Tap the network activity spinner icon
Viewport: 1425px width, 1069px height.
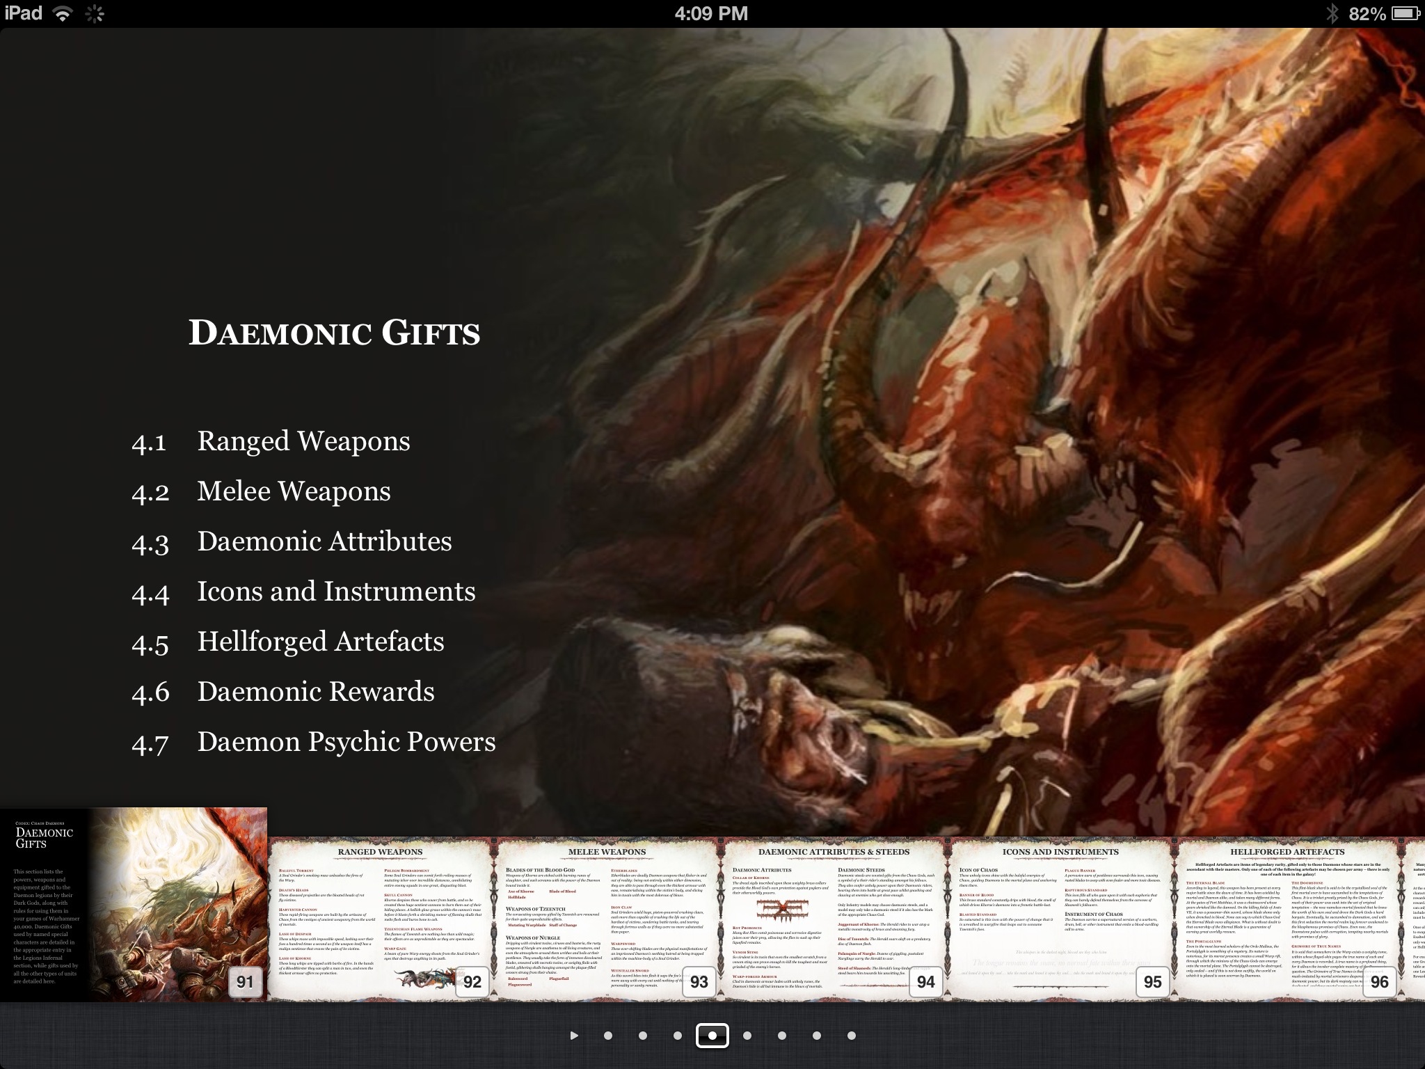[95, 14]
